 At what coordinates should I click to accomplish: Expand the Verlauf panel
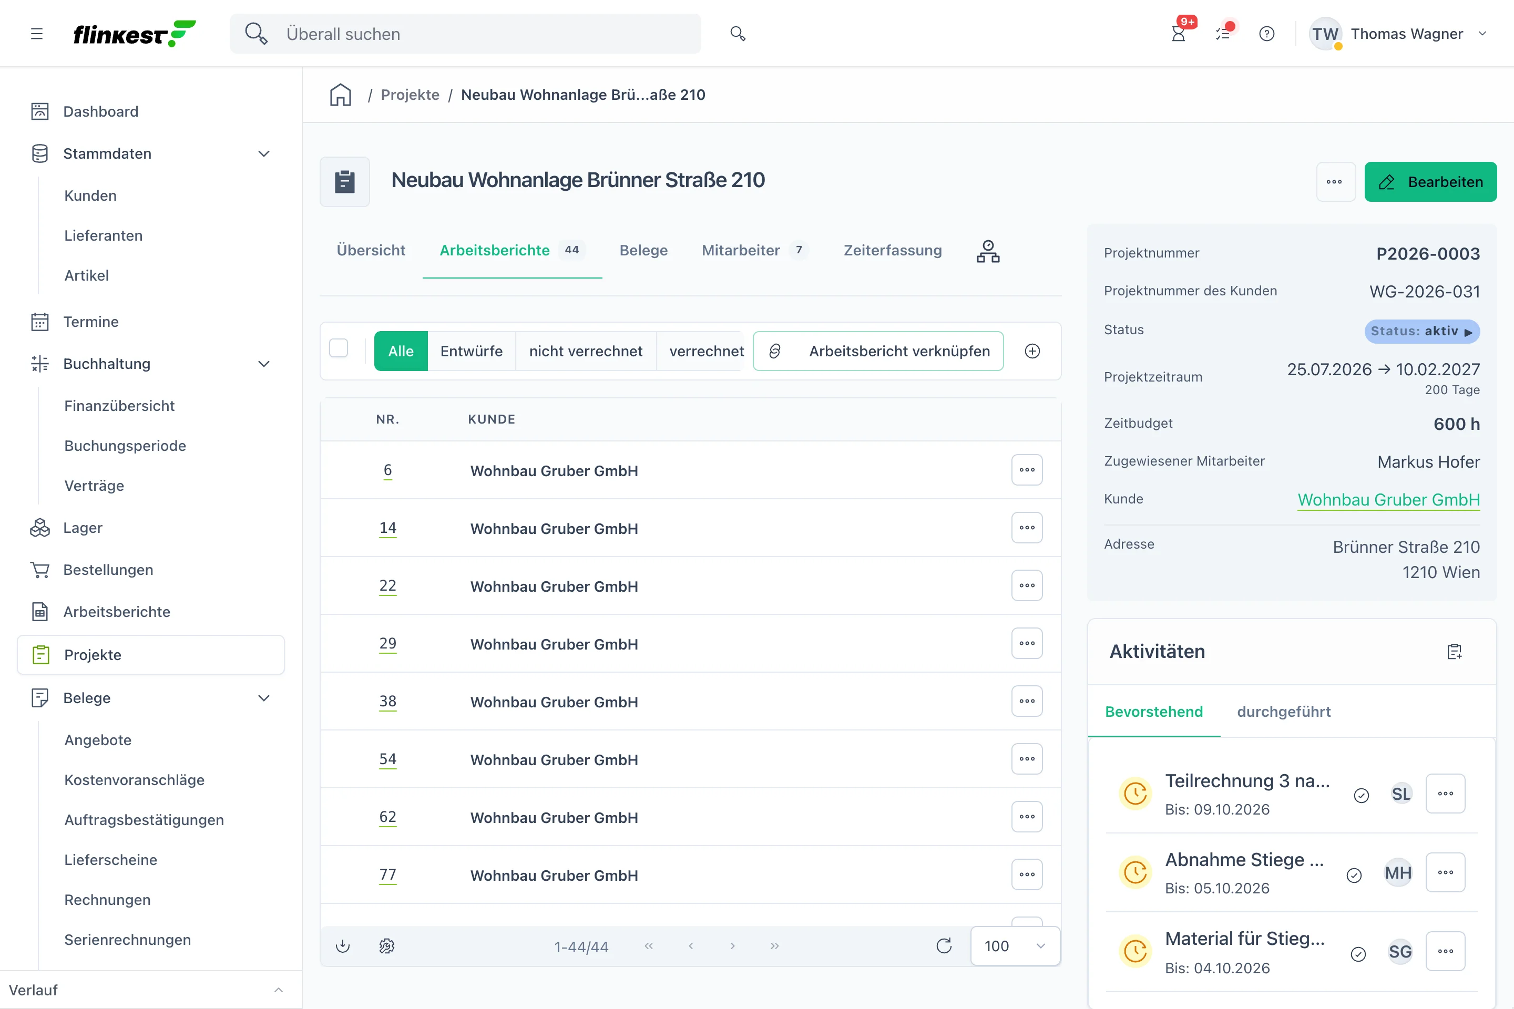pyautogui.click(x=279, y=990)
